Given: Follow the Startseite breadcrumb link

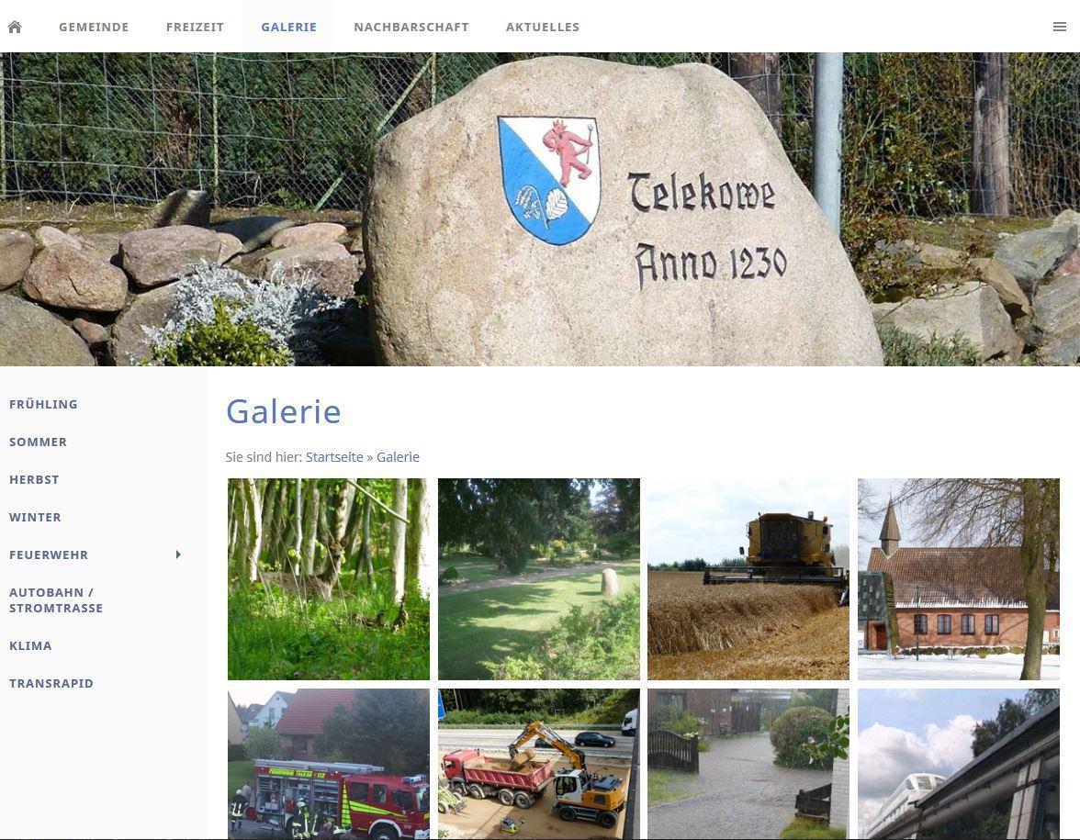Looking at the screenshot, I should 334,457.
